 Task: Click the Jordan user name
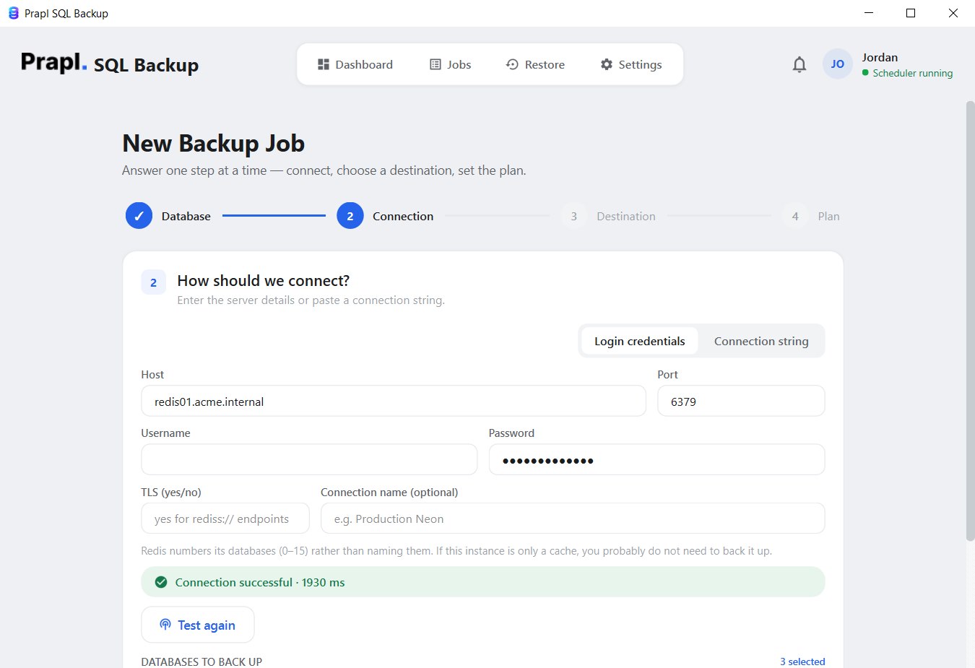click(x=880, y=57)
